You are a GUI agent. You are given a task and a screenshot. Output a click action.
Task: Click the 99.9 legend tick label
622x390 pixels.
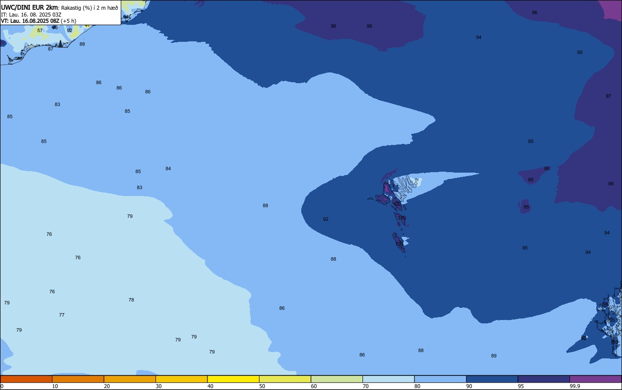coord(575,386)
